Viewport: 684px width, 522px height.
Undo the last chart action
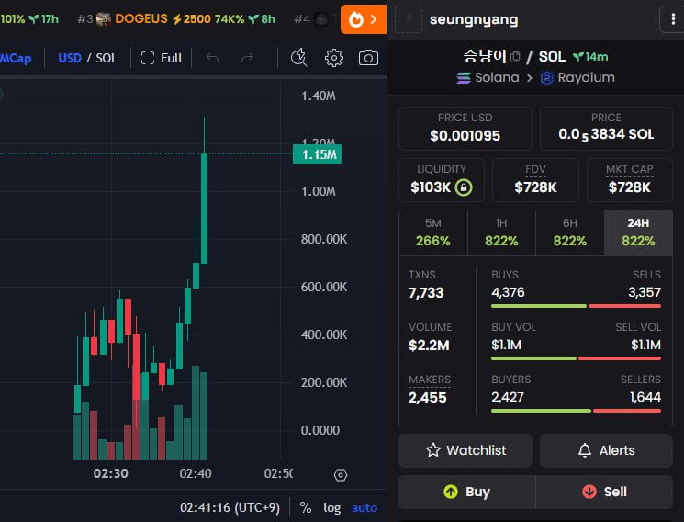212,58
